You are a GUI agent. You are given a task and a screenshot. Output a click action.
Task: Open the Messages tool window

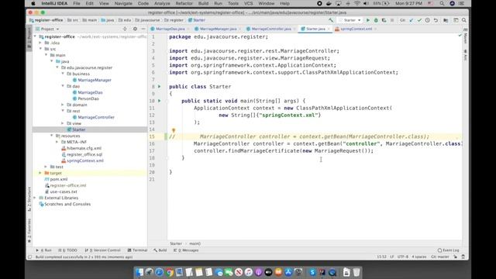186,250
